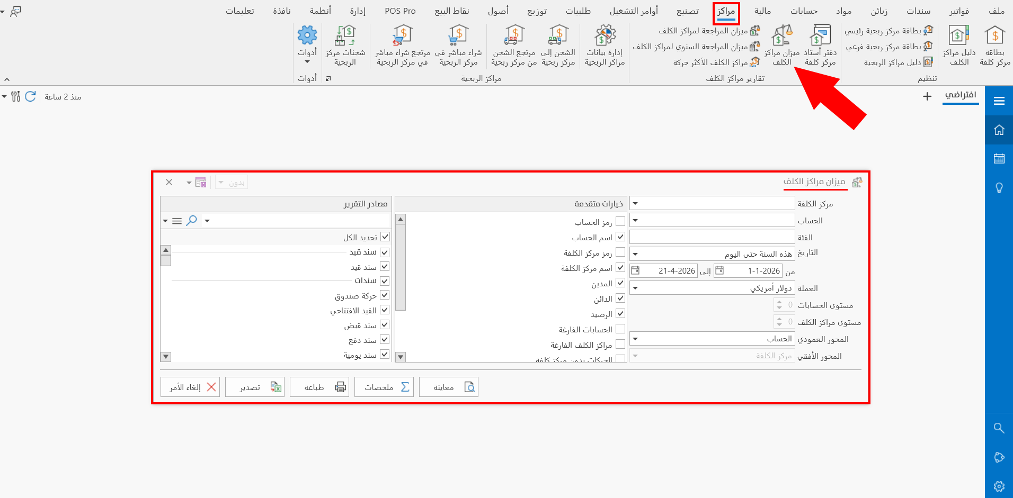Screen dimensions: 1013x498
Task: Enable the رمز الحساب checkbox
Action: (x=620, y=222)
